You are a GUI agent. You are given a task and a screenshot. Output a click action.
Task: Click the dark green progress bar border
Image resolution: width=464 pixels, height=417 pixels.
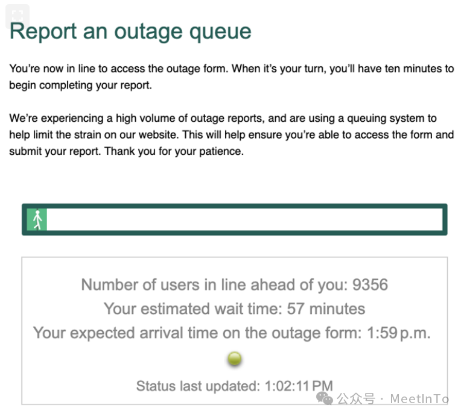[x=235, y=206]
